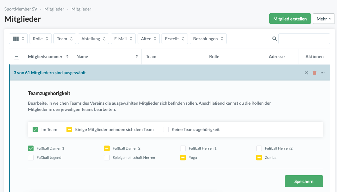Toggle the select-all header checkbox
This screenshot has height=192, width=337.
(16, 57)
